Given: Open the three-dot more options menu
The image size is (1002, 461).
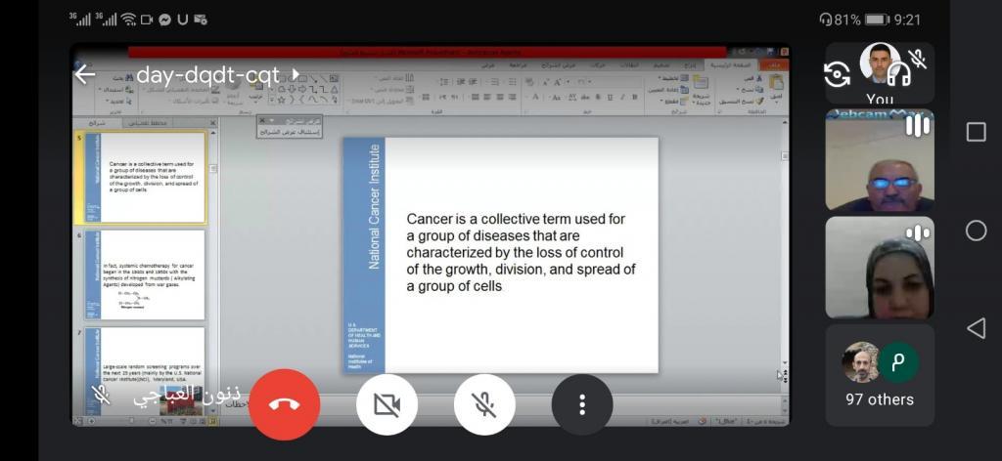Looking at the screenshot, I should point(582,404).
